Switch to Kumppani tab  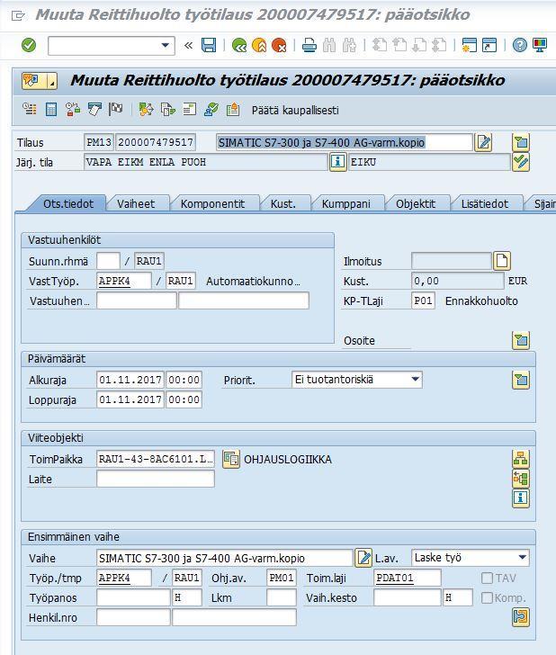[x=345, y=204]
